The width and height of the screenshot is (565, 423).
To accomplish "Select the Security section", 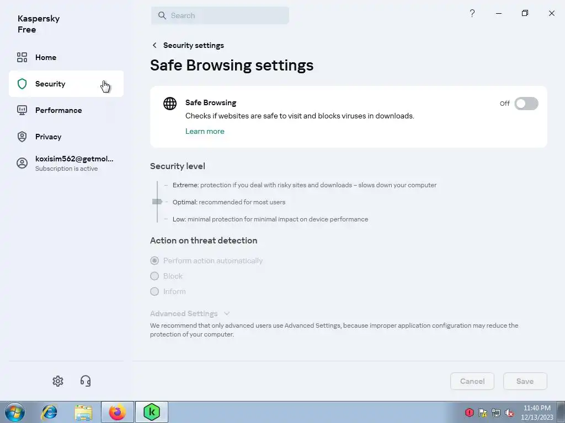I will pos(66,84).
